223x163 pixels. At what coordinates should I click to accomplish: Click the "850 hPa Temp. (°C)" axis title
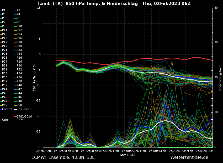[34, 78]
